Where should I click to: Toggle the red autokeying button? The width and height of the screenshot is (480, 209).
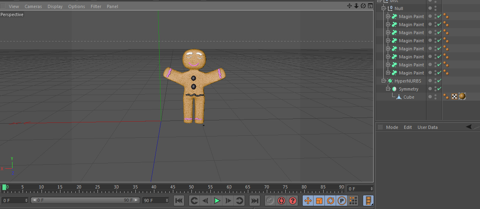pos(281,201)
